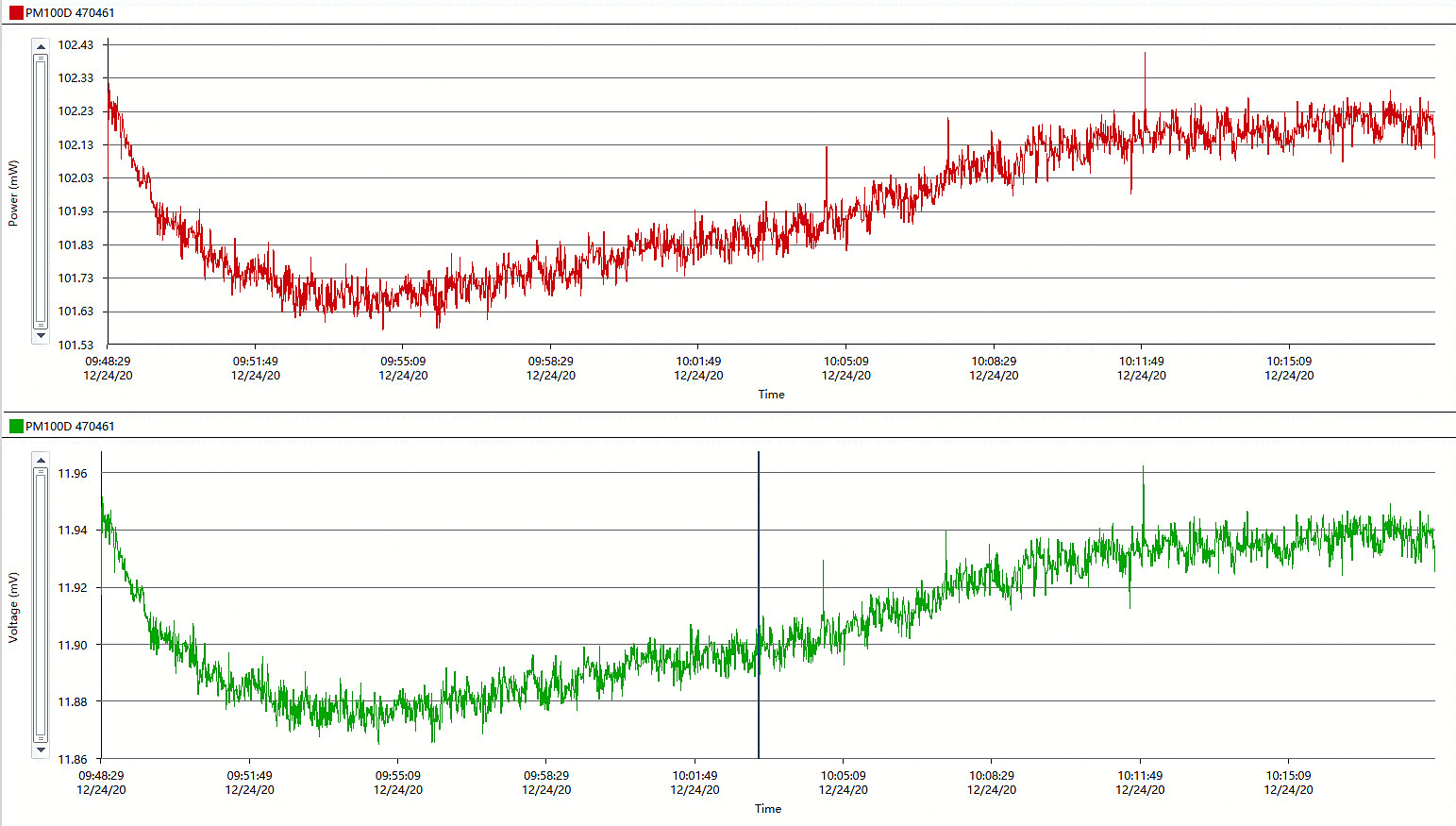Click the Voltage chart scroll-up arrow
This screenshot has height=826, width=1456.
41,460
